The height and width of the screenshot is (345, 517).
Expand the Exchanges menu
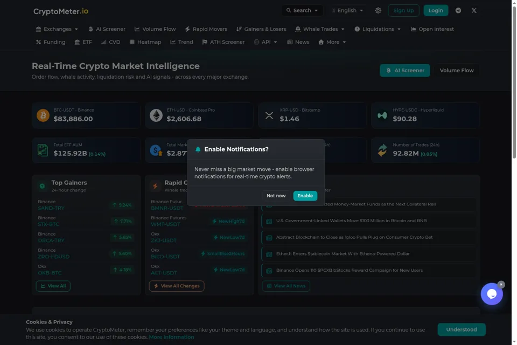click(57, 29)
